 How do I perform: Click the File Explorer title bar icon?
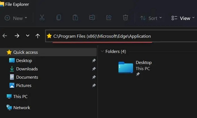tap(2, 4)
